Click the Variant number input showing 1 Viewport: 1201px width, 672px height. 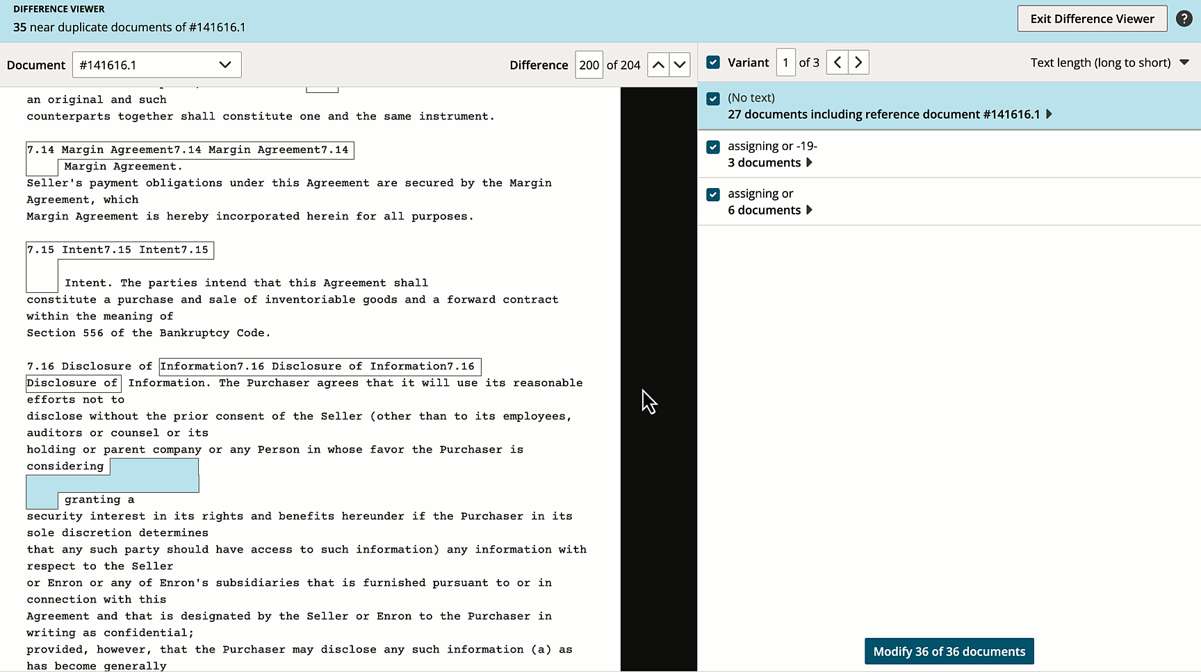[785, 62]
